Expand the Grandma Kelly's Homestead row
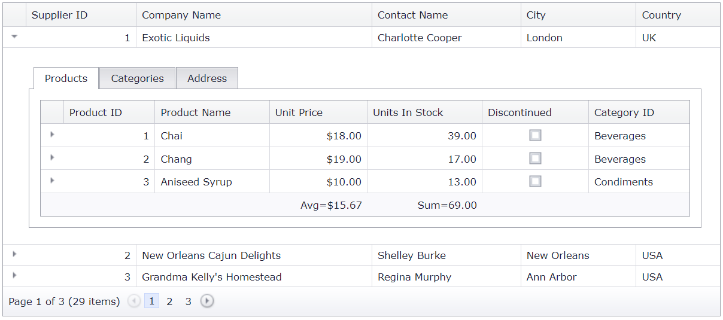 (14, 276)
